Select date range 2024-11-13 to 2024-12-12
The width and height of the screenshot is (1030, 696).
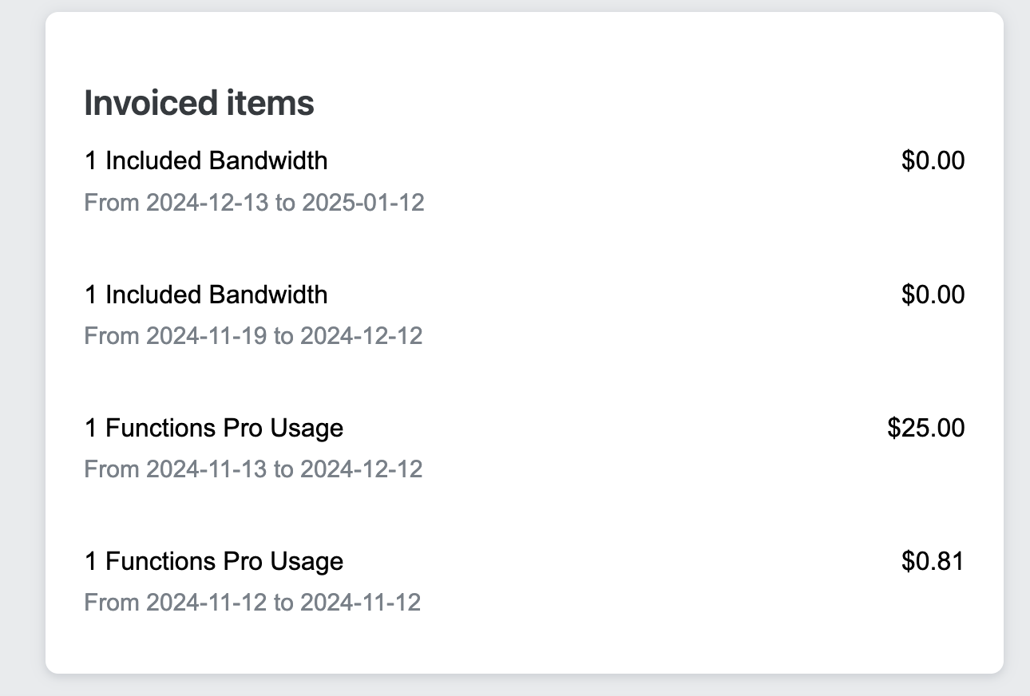coord(253,469)
